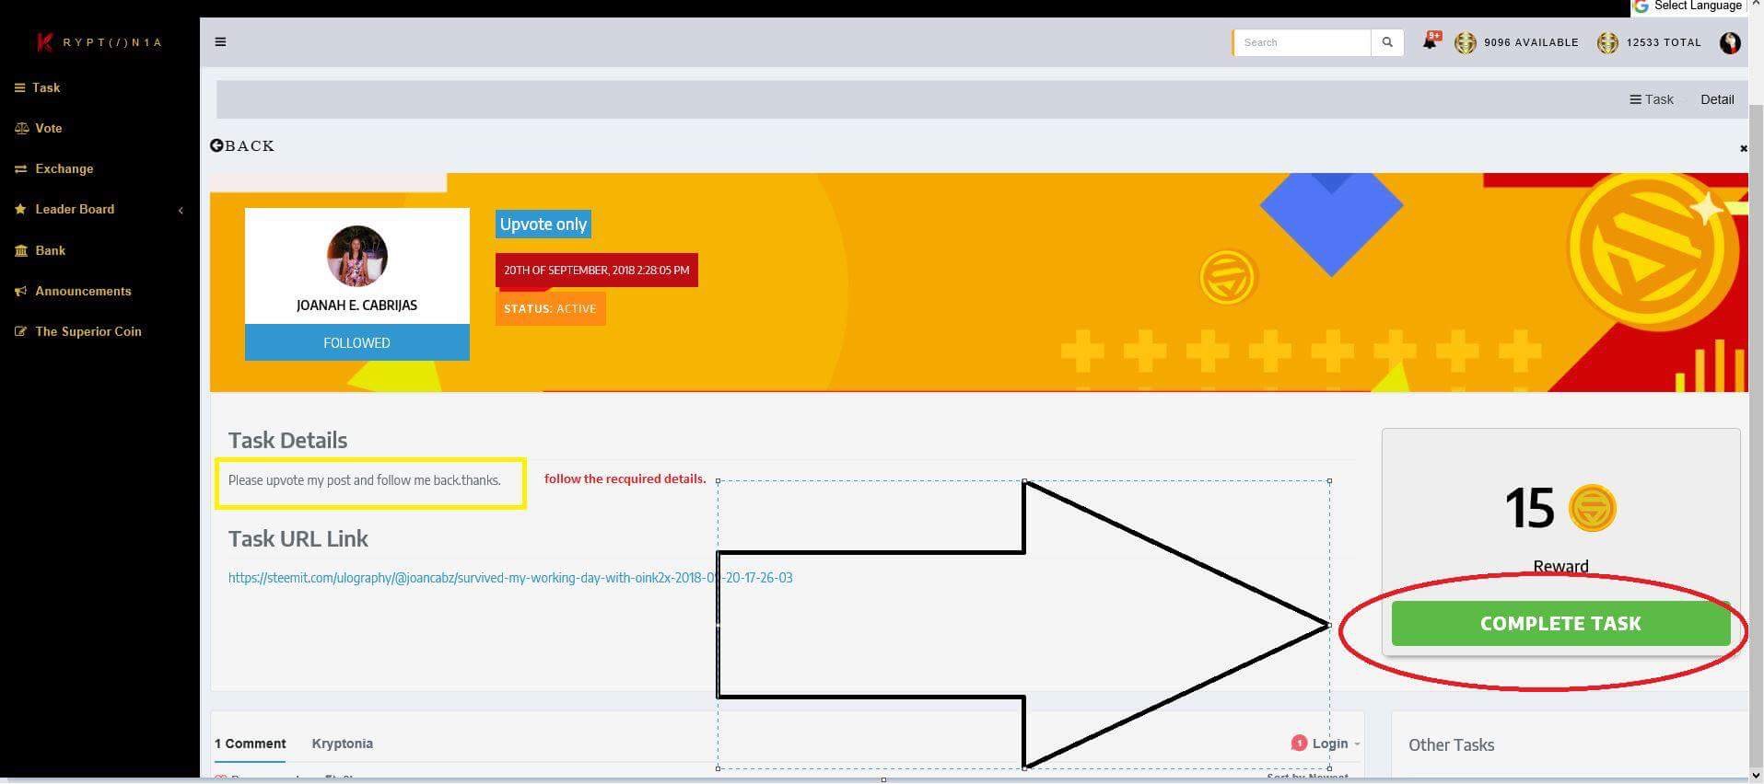Expand the Leader Board submenu chevron
This screenshot has height=784, width=1764.
pos(181,211)
